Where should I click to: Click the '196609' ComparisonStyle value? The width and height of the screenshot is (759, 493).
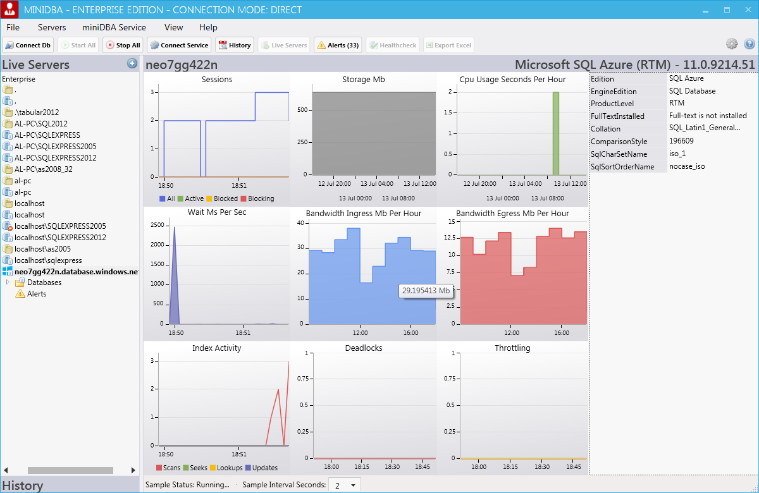point(681,141)
